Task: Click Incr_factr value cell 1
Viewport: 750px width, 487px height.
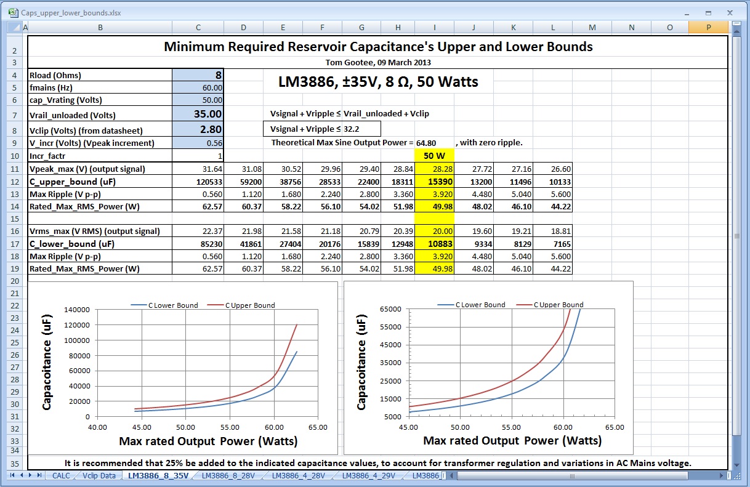Action: pos(198,156)
